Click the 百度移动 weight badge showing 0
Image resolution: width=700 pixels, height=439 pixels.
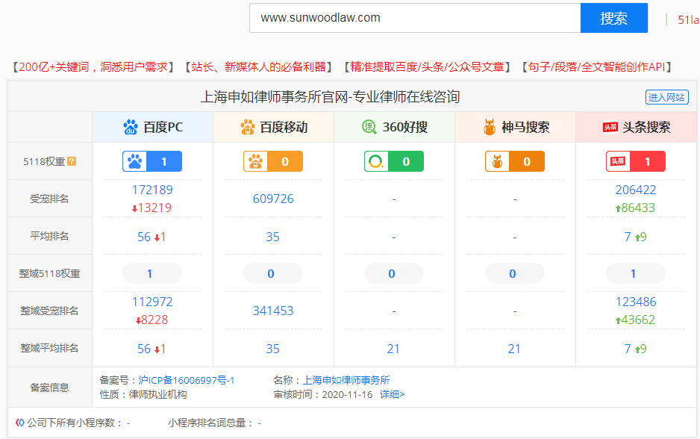click(273, 162)
